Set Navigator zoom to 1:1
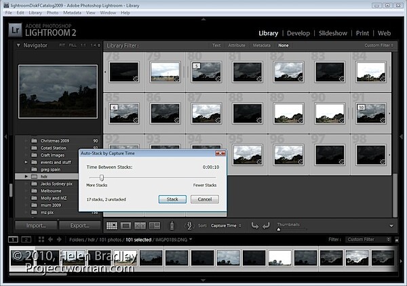The width and height of the screenshot is (407, 286). [83, 45]
